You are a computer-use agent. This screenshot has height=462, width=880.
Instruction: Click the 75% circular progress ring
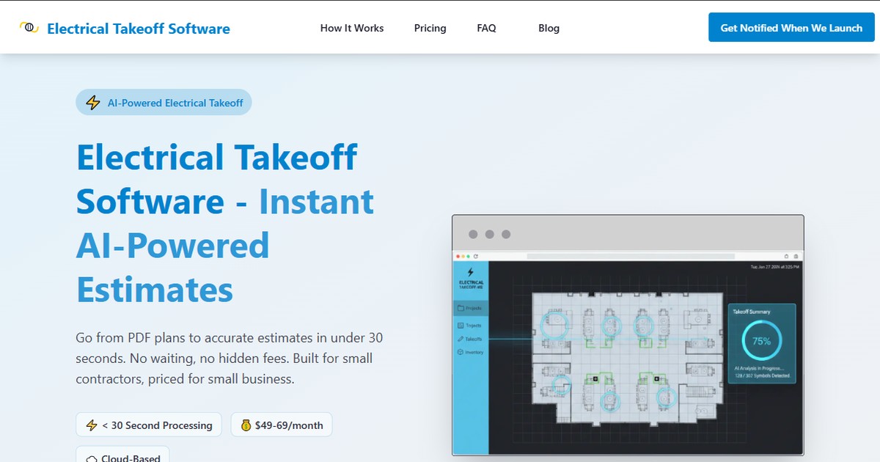click(x=761, y=341)
